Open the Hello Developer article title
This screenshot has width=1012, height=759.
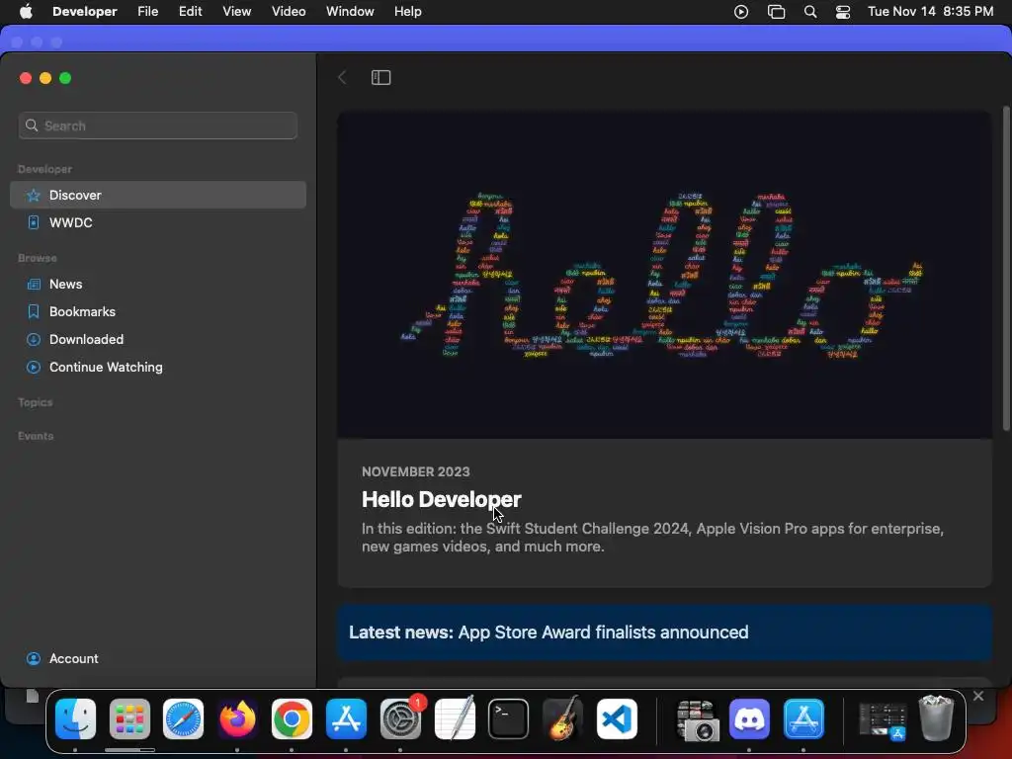click(442, 499)
